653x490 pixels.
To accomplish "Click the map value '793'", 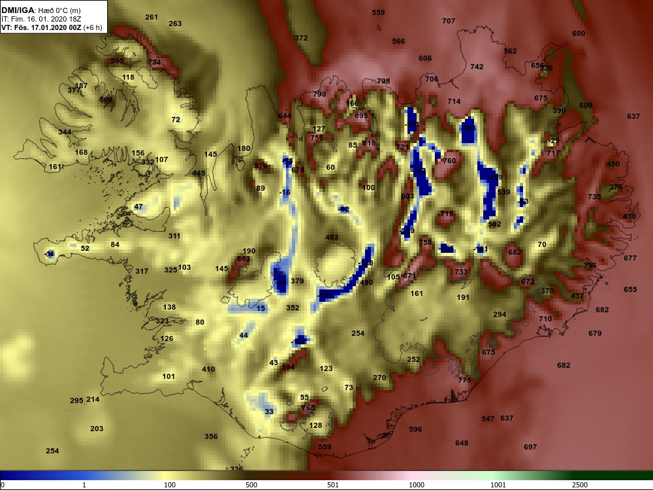I will point(319,94).
